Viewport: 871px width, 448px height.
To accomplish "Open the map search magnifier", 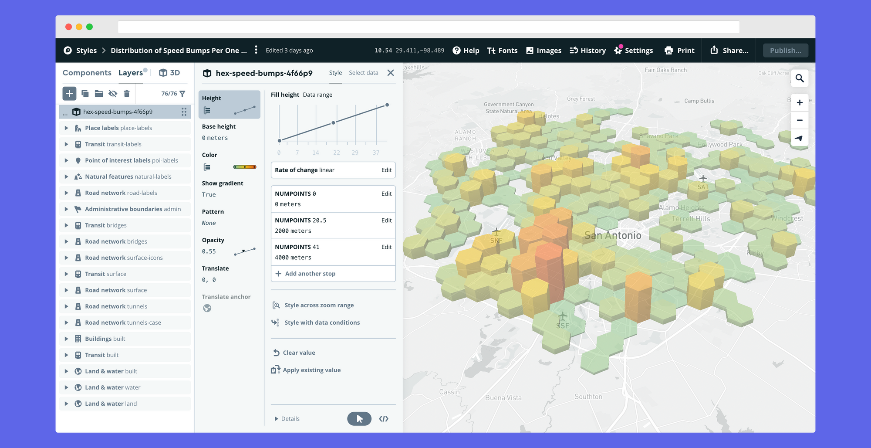I will 800,78.
